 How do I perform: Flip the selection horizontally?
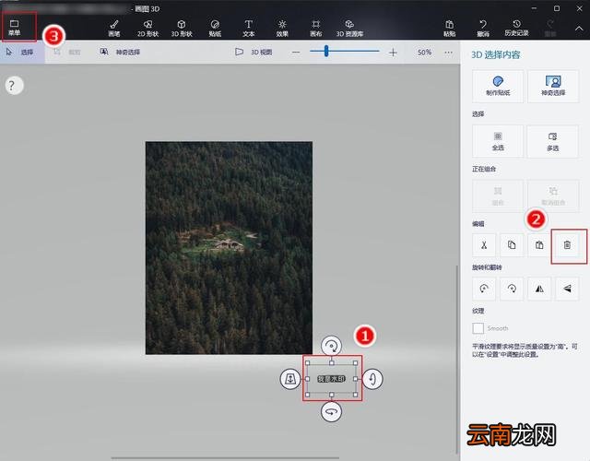click(539, 289)
